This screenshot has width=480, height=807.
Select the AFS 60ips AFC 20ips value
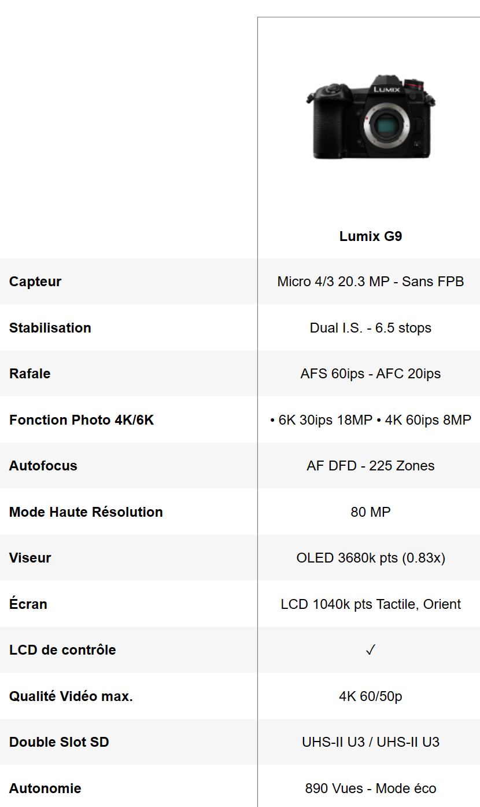coord(371,374)
